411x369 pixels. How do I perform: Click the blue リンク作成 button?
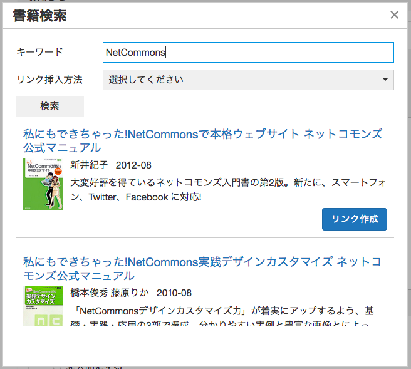click(x=355, y=219)
